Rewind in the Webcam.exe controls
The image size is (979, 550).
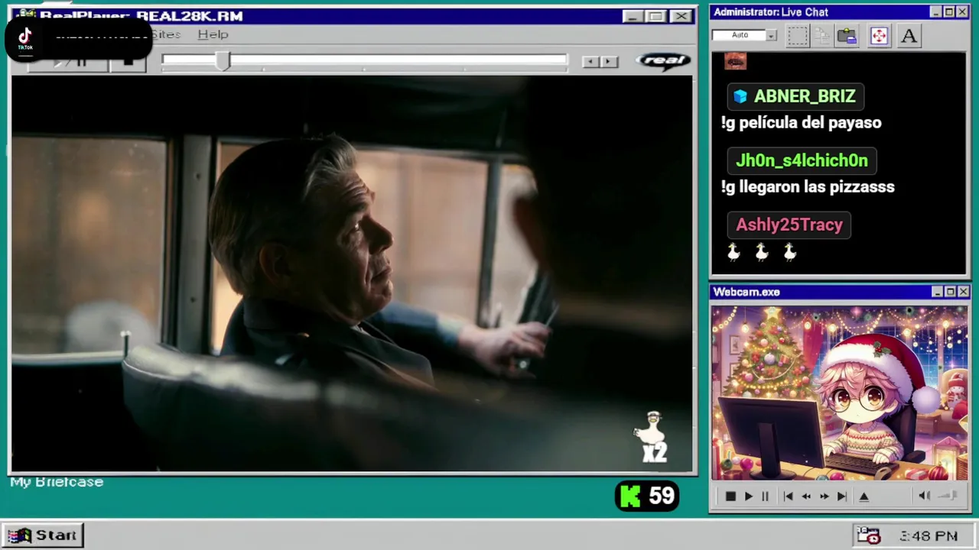pos(805,497)
